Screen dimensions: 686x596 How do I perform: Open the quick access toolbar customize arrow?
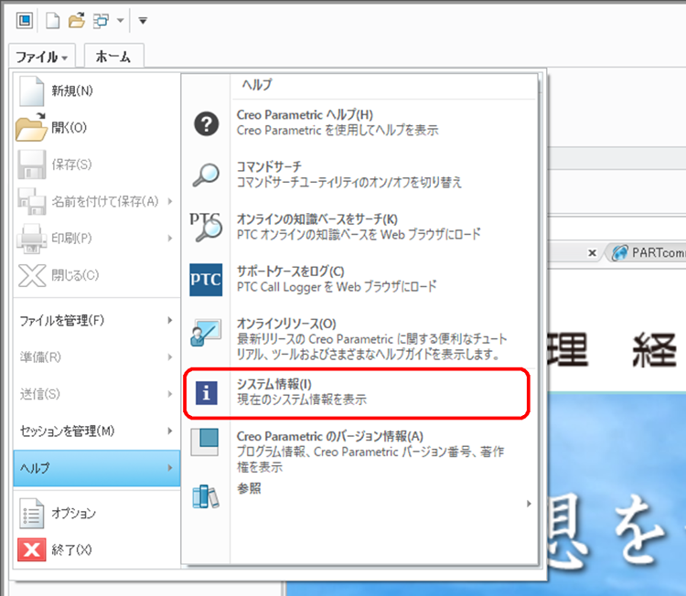click(143, 20)
